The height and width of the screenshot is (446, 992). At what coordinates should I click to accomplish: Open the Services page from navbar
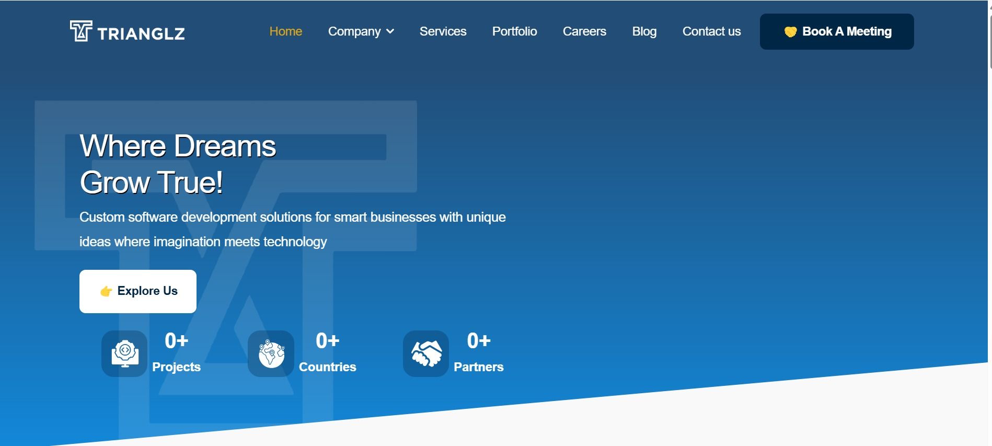443,31
